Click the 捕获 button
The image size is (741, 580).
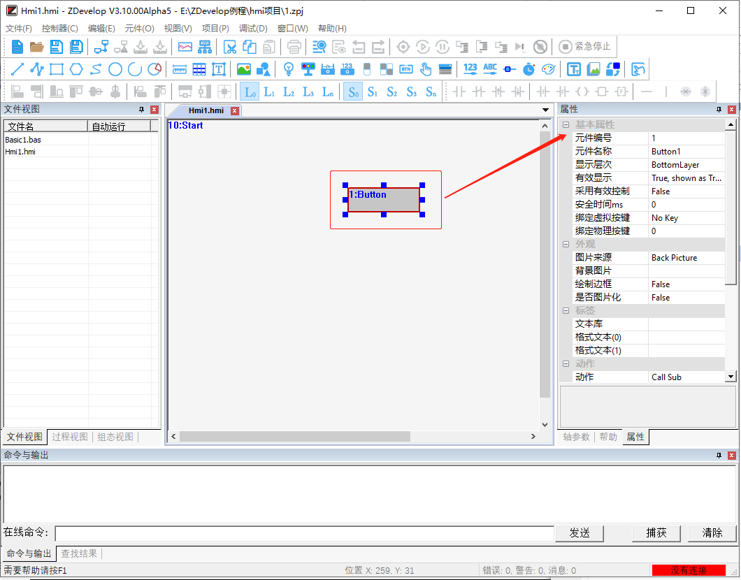[x=656, y=532]
